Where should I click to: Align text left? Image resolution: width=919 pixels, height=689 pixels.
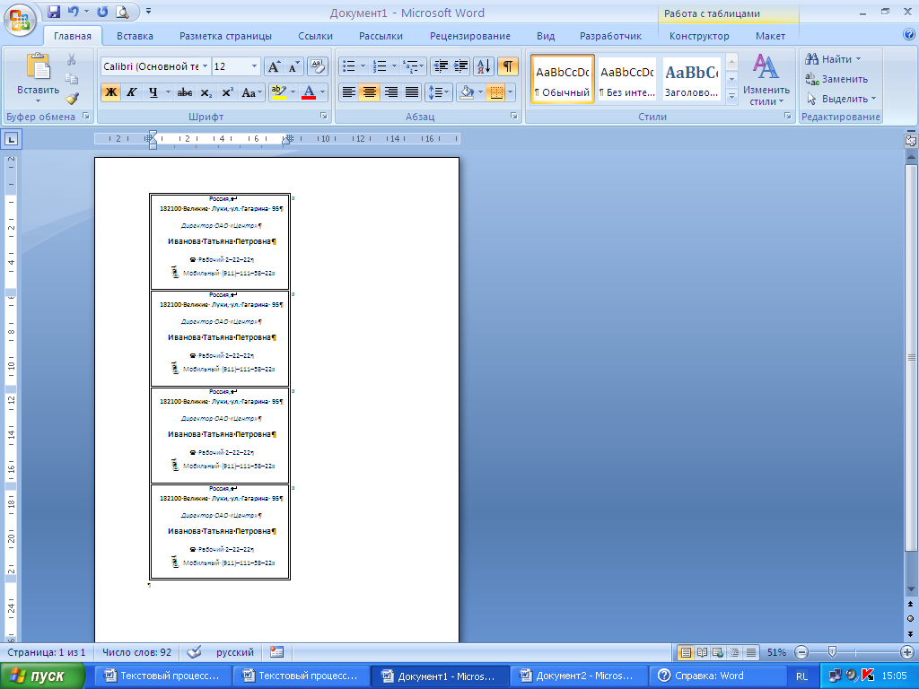(x=349, y=92)
